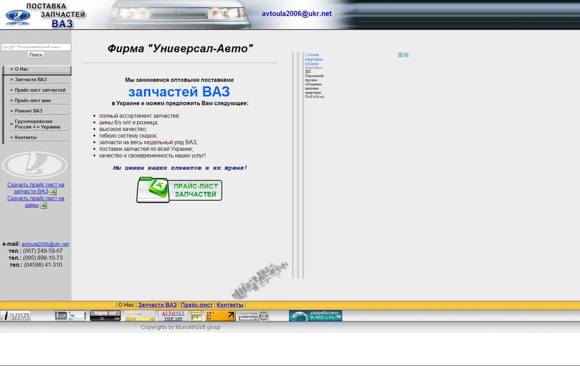The height and width of the screenshot is (366, 580).
Task: Click the slogan 'Мы ценим наших клиентов и их время!'
Action: click(180, 168)
